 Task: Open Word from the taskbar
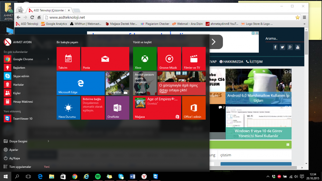[x=132, y=177]
